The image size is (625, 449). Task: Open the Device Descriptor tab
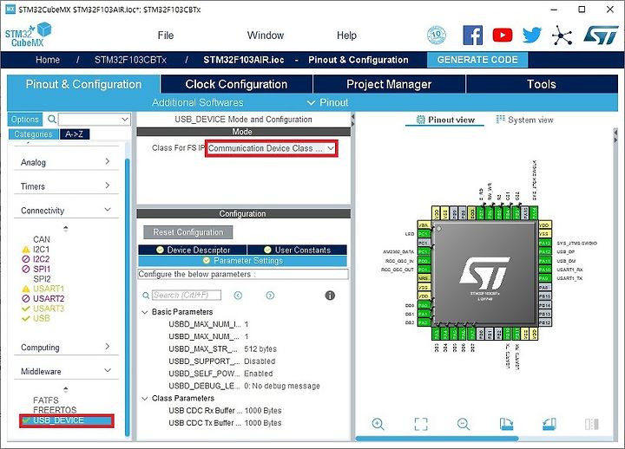[193, 250]
